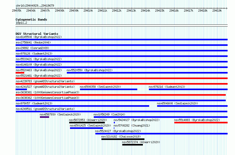The height and width of the screenshot is (155, 235).
Task: Select the nsv5514883 (ByrskaBishop2022) label
Action: [x=197, y=120]
